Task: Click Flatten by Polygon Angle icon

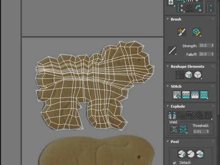Action: tap(181, 115)
